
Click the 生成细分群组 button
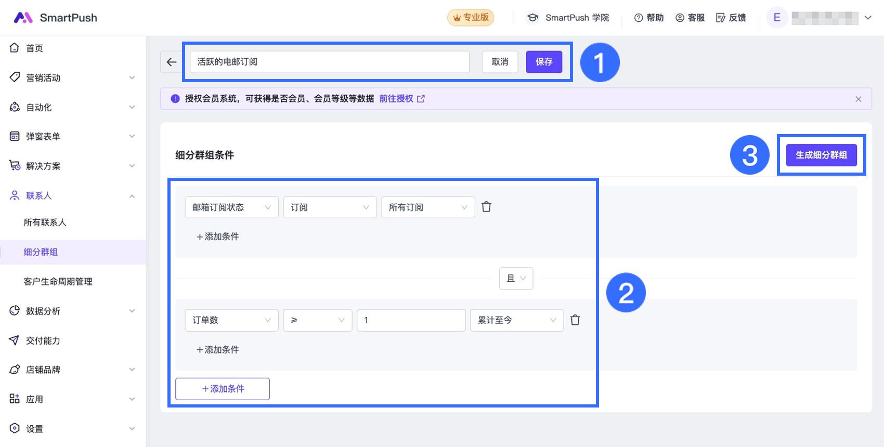[822, 155]
